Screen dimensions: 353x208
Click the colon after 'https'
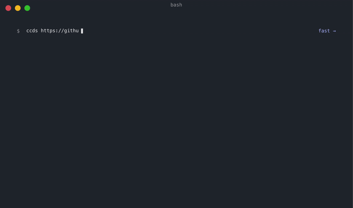57,31
